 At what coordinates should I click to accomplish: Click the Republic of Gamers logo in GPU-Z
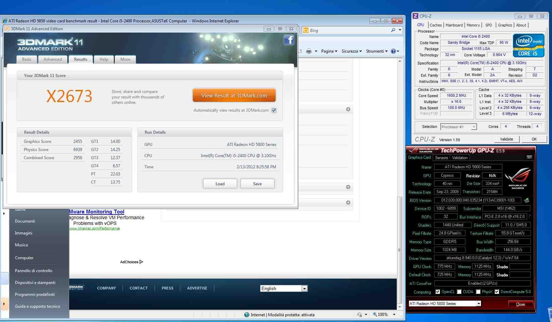tap(518, 178)
